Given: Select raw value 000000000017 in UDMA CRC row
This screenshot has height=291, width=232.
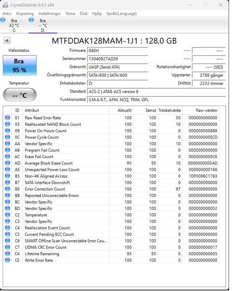Looking at the screenshot, I should [x=203, y=247].
